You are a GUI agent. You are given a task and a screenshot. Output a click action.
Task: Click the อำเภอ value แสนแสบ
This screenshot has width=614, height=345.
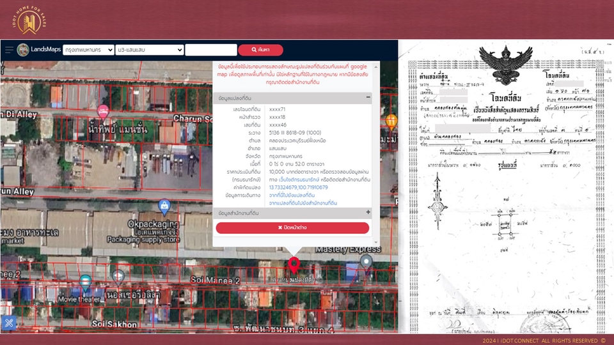tap(278, 148)
